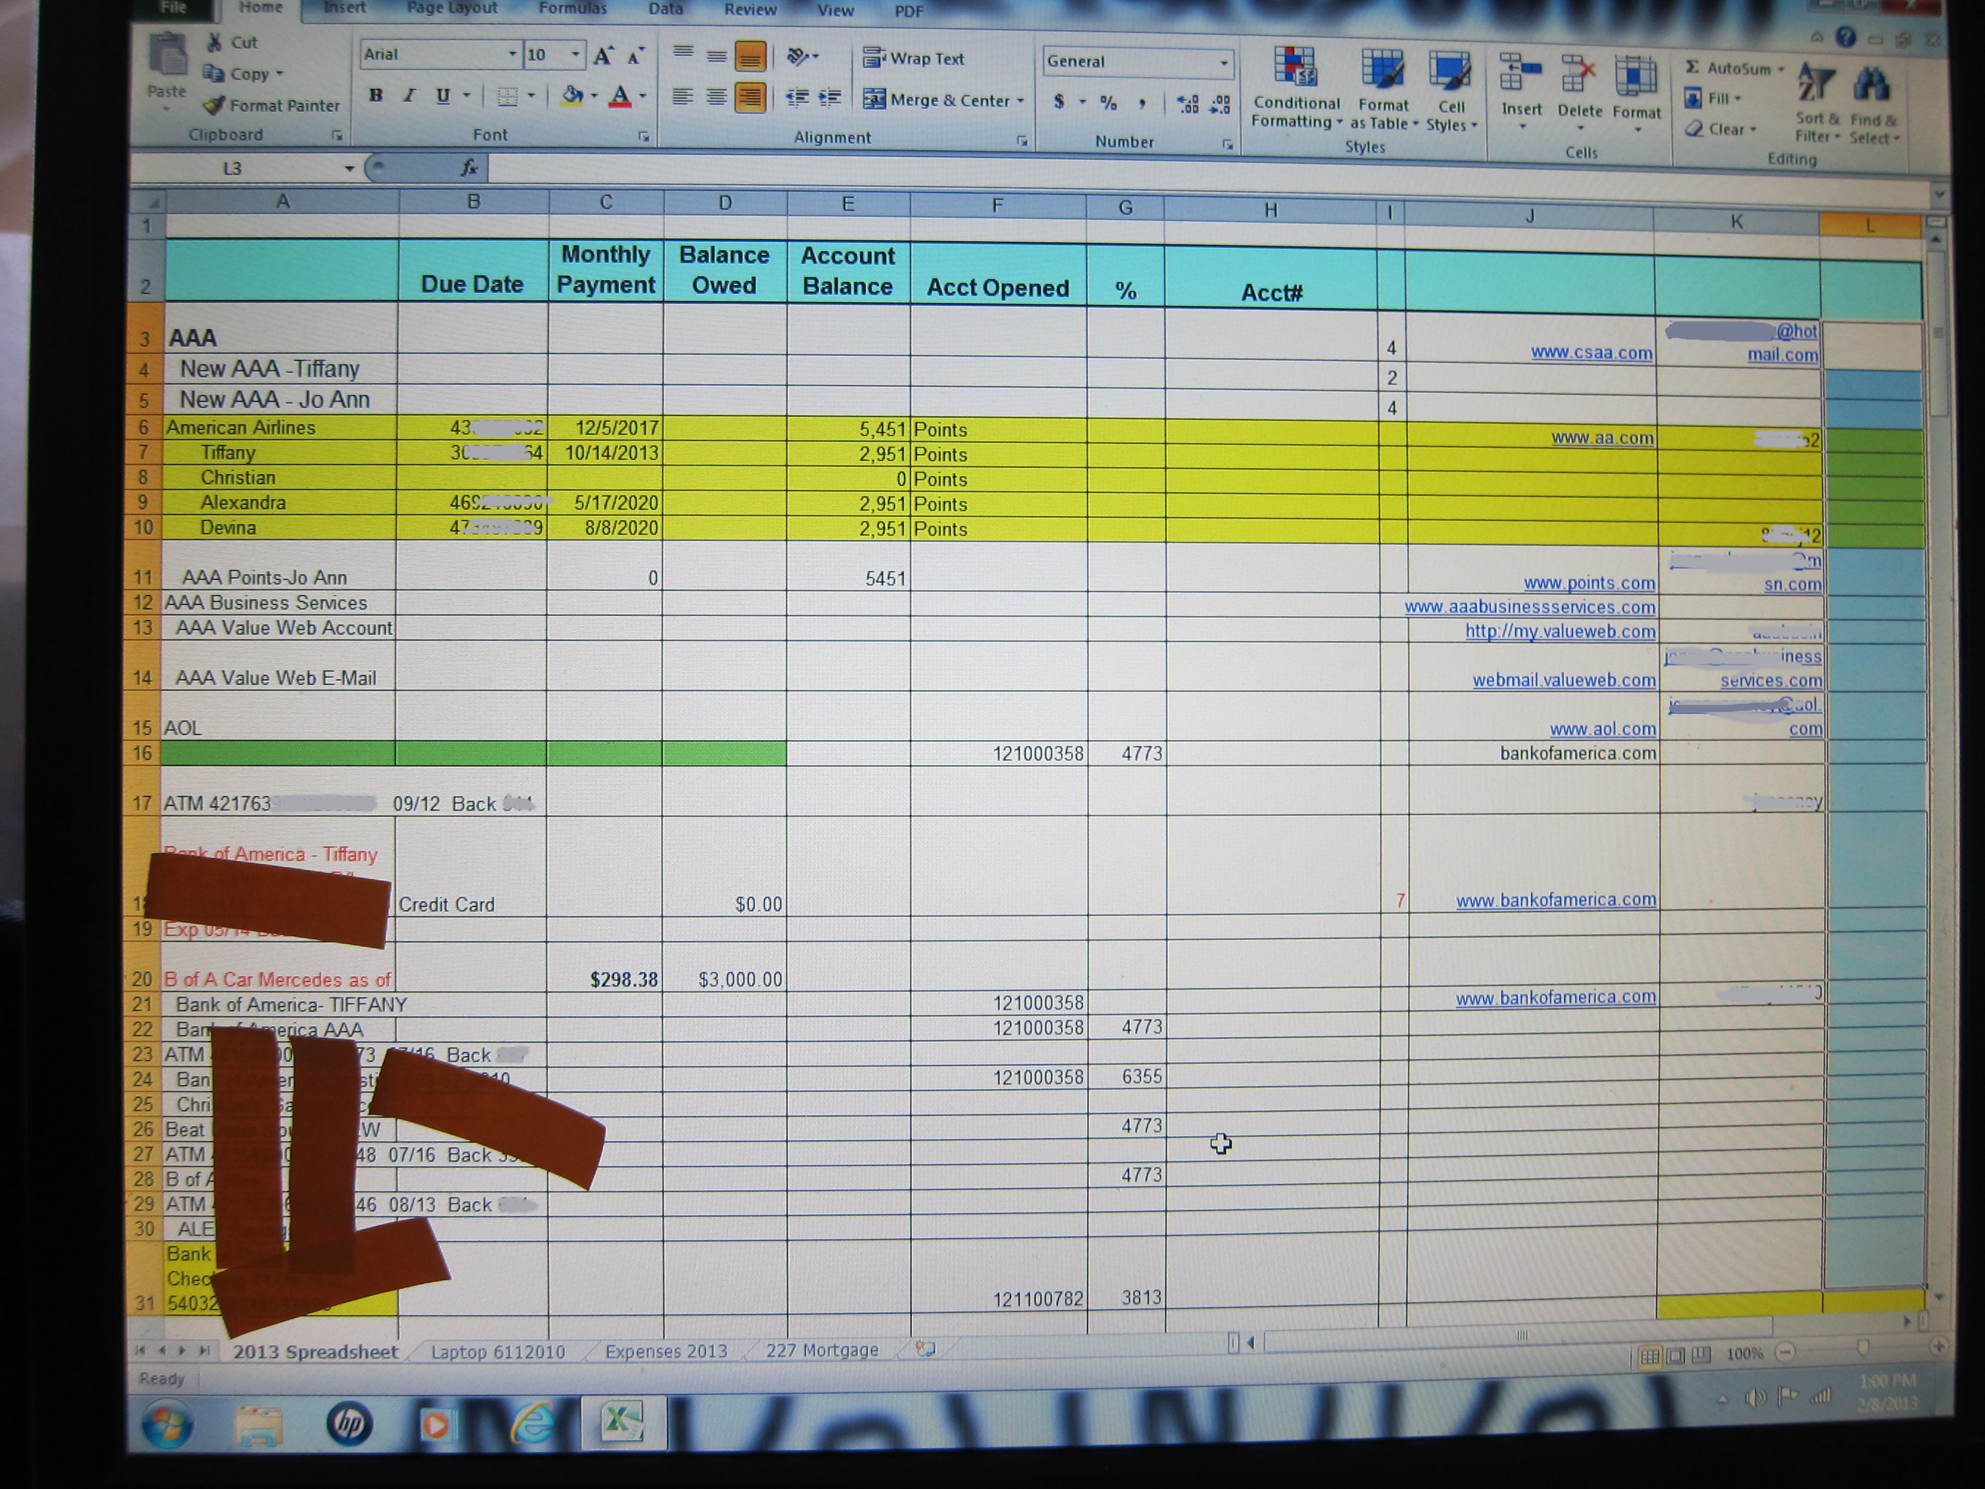This screenshot has width=1985, height=1489.
Task: Open the Borders dropdown arrow
Action: 531,96
